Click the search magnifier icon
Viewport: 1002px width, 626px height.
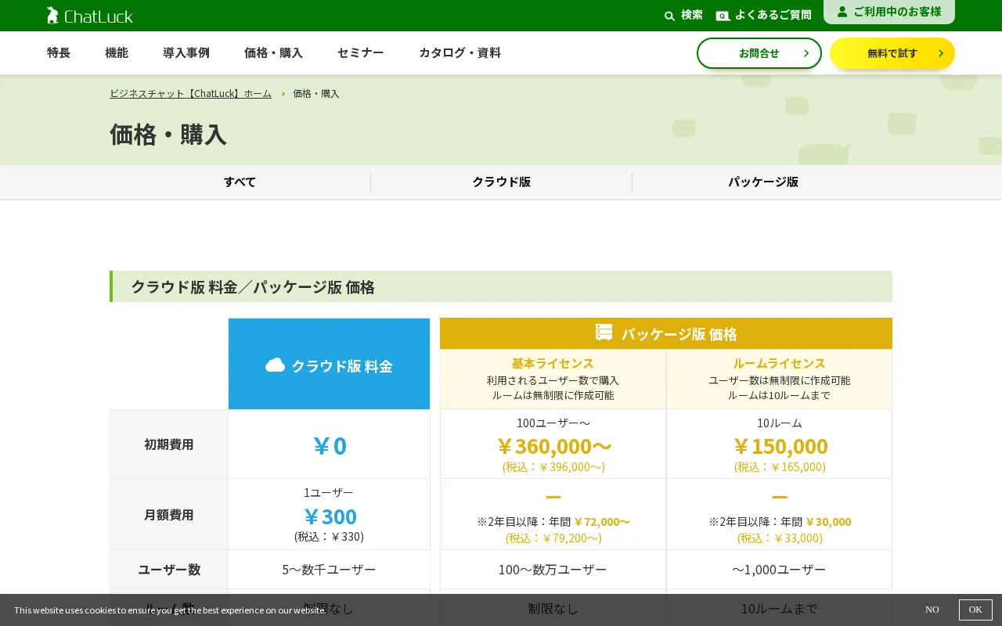click(669, 16)
